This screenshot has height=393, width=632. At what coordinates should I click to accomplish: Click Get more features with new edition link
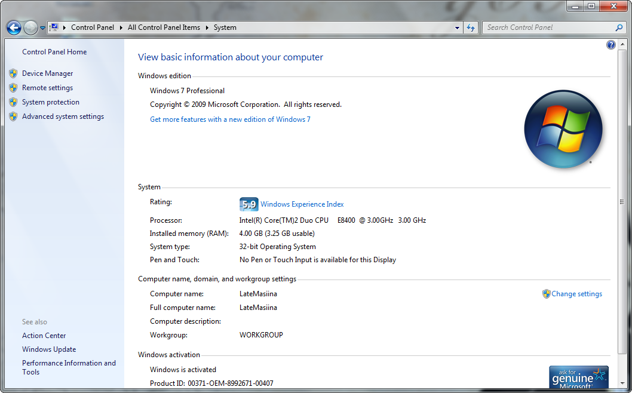click(x=230, y=119)
